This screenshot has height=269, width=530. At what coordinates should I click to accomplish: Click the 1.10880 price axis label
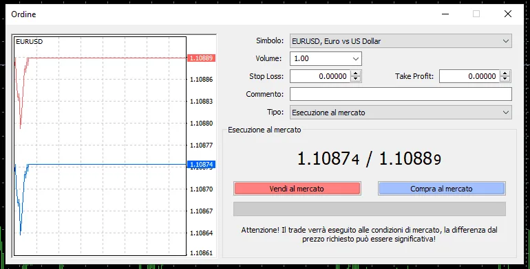pos(202,124)
